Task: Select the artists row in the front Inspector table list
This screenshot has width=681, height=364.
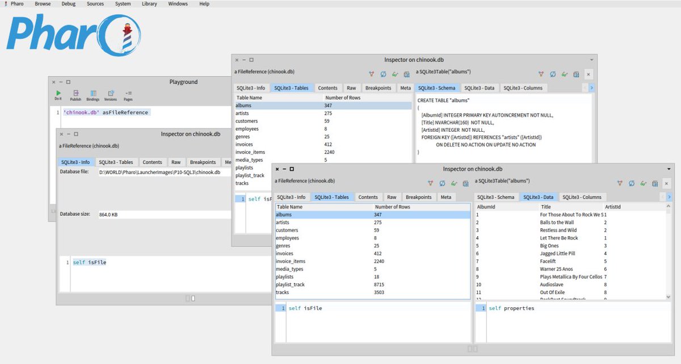Action: [x=373, y=223]
